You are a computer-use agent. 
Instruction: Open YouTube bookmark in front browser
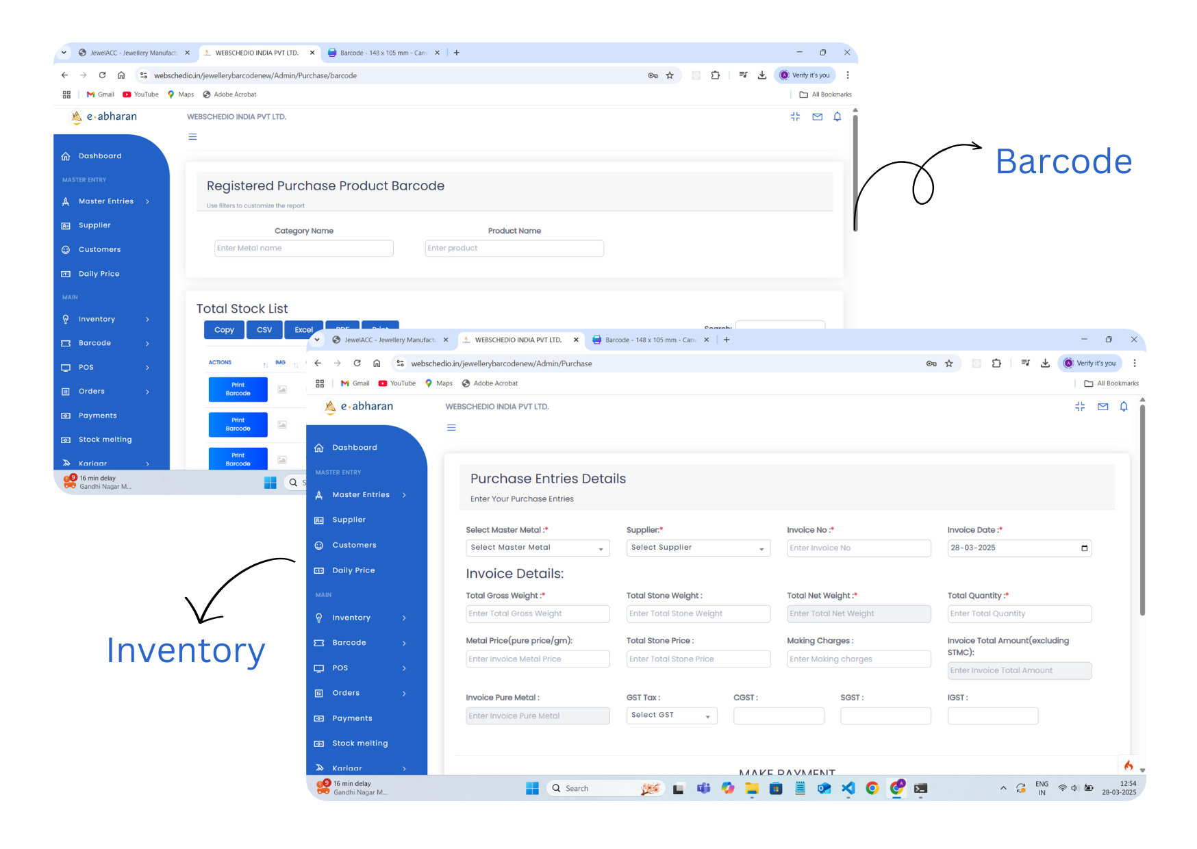coord(397,383)
